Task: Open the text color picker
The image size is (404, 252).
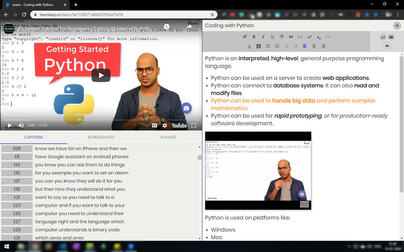Action: coord(249,46)
